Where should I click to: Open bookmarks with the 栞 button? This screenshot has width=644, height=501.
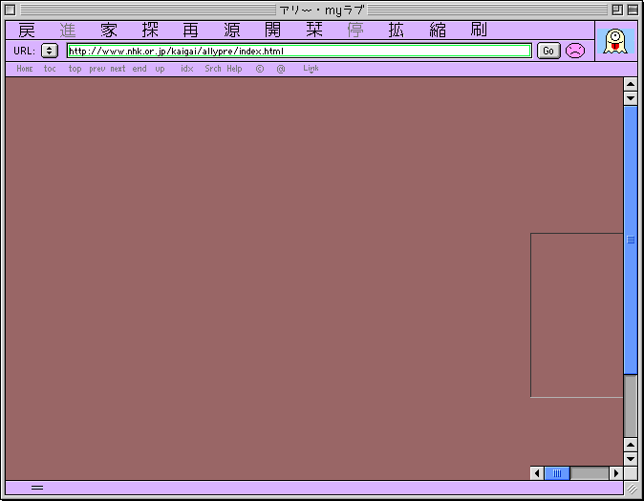pyautogui.click(x=314, y=30)
